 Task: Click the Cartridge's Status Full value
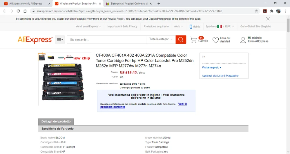(63, 142)
